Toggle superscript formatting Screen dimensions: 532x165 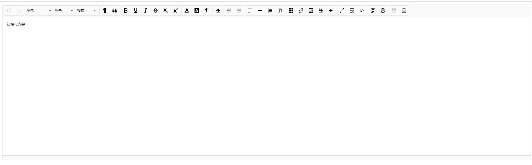(176, 11)
